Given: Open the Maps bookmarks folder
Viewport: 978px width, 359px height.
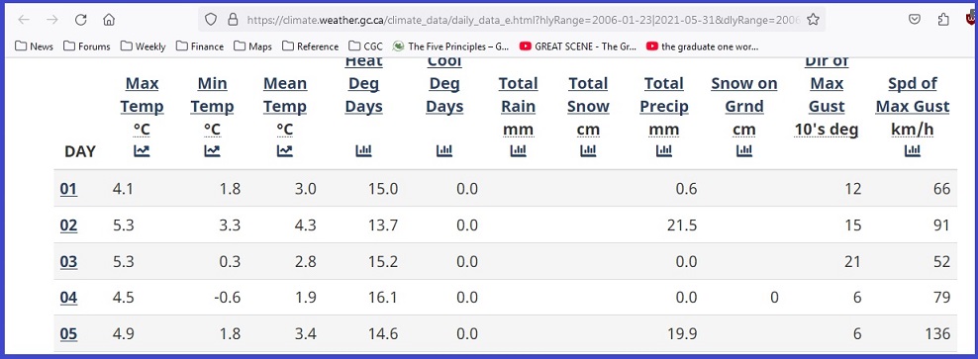Looking at the screenshot, I should coord(253,46).
